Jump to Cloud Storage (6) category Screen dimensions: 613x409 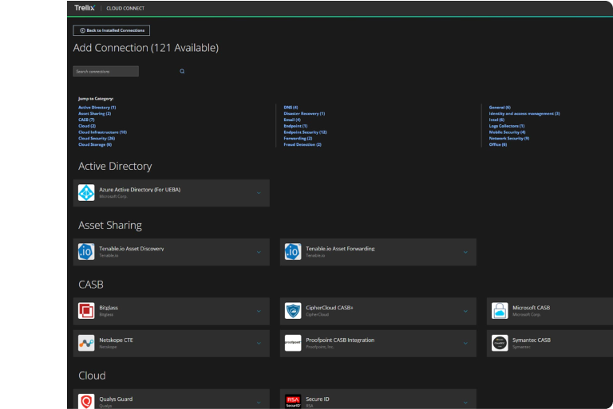[95, 144]
